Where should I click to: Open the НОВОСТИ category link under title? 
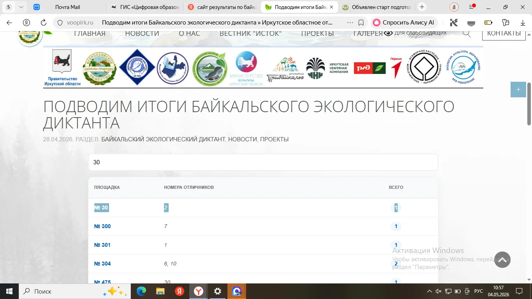pos(242,139)
